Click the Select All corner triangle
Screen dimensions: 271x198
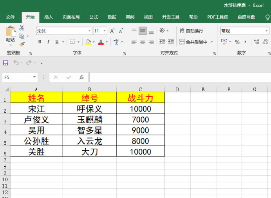tap(7, 89)
